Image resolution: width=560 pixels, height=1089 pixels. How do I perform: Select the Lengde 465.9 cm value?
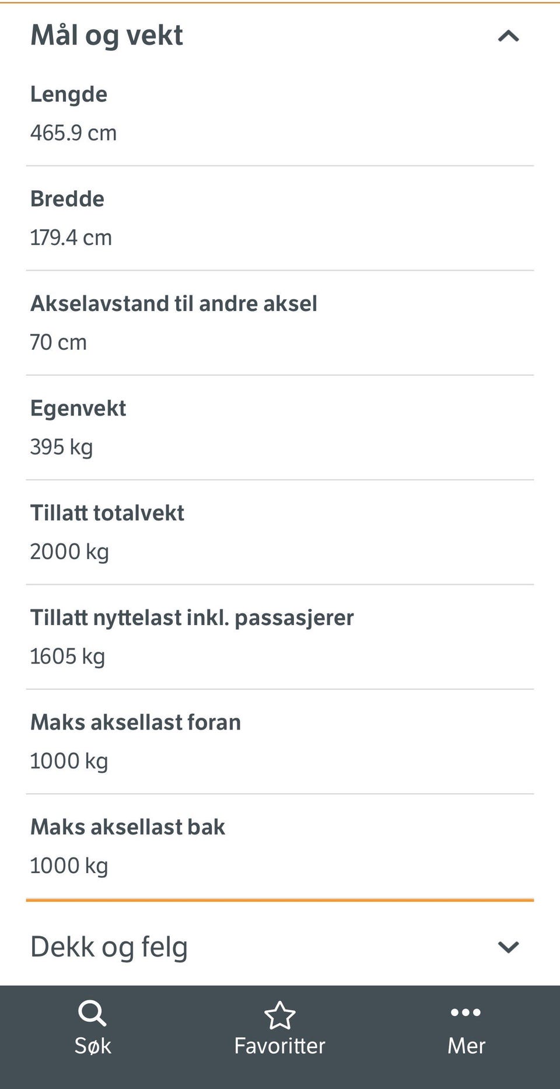point(73,133)
